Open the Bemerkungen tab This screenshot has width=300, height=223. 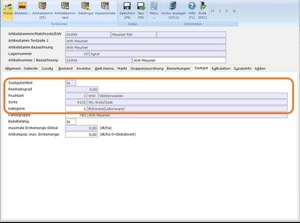(x=178, y=68)
